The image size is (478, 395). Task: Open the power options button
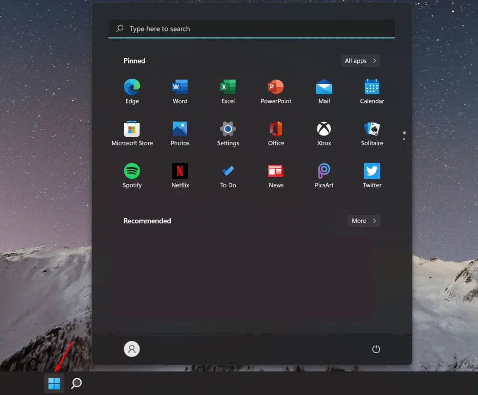tap(376, 349)
